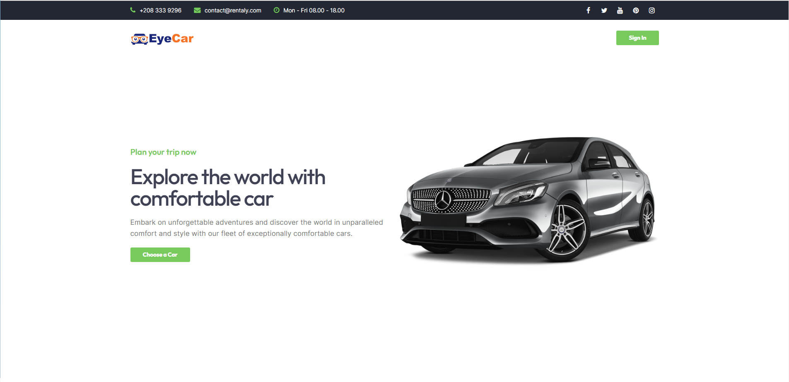Click the green phone icon
789x382 pixels.
[133, 10]
